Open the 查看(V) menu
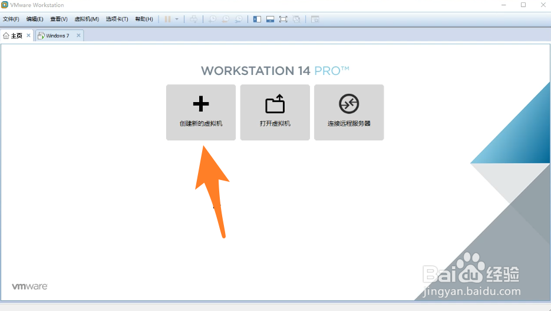The height and width of the screenshot is (311, 551). tap(59, 19)
